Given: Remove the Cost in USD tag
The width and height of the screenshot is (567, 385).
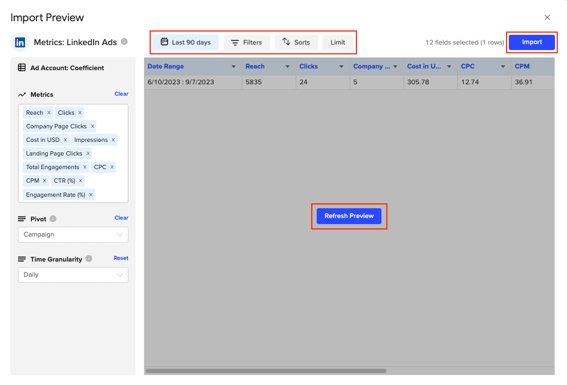Looking at the screenshot, I should [65, 140].
